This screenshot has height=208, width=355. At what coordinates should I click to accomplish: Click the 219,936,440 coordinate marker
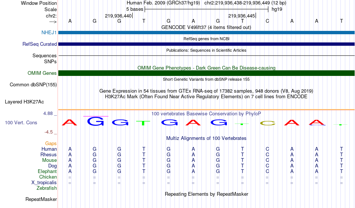click(118, 16)
